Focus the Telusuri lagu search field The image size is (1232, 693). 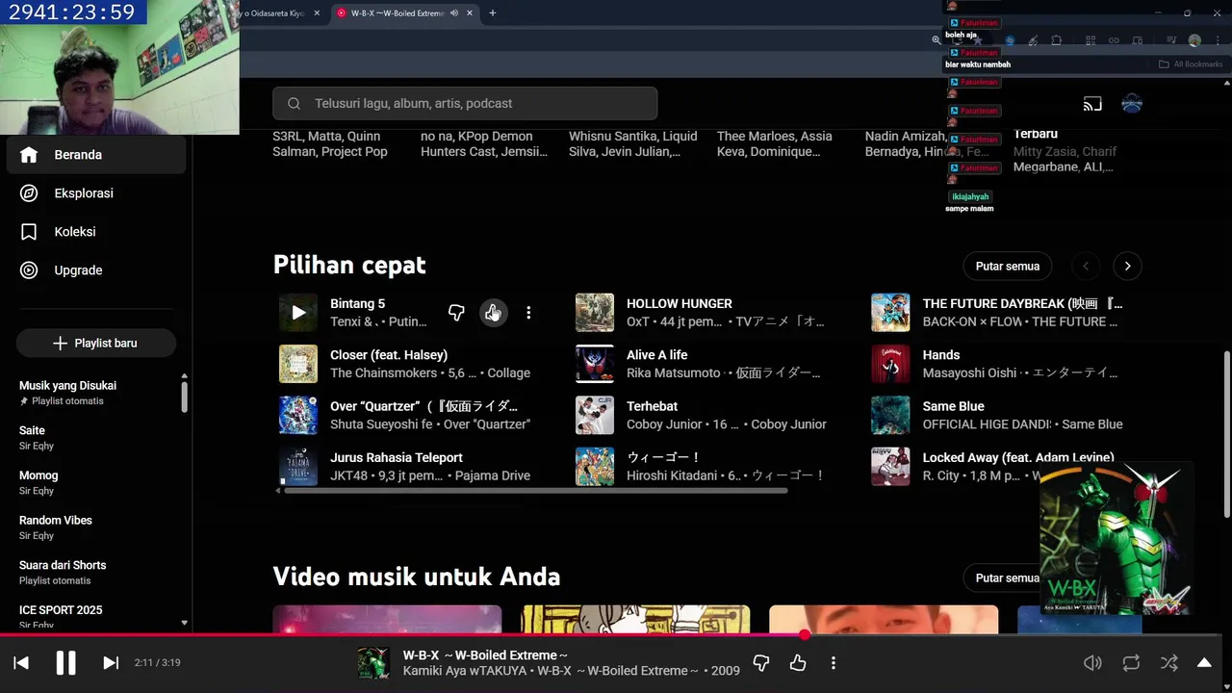point(465,103)
